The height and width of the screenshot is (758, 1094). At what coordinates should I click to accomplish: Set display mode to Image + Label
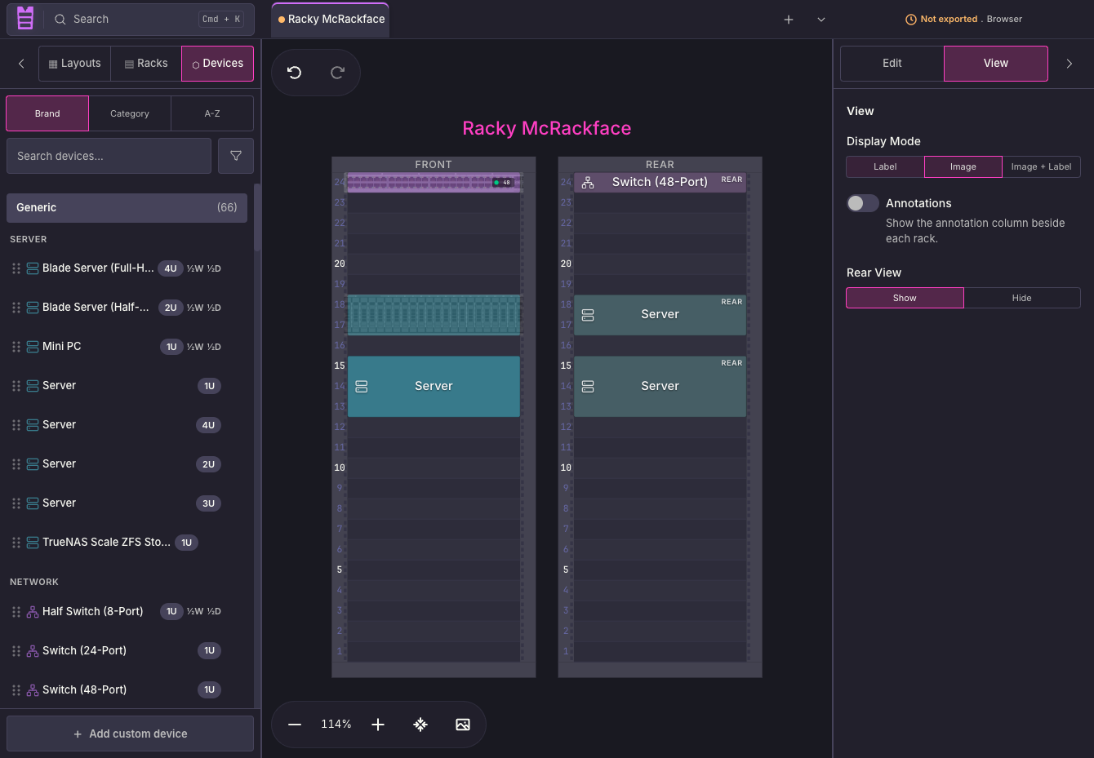coord(1041,166)
